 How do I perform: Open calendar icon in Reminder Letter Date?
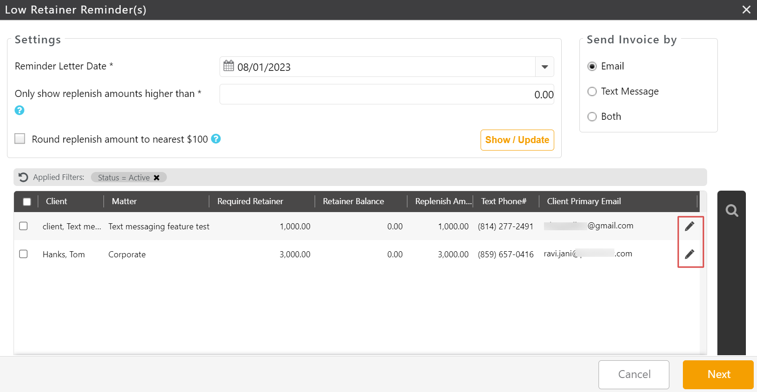click(x=228, y=66)
